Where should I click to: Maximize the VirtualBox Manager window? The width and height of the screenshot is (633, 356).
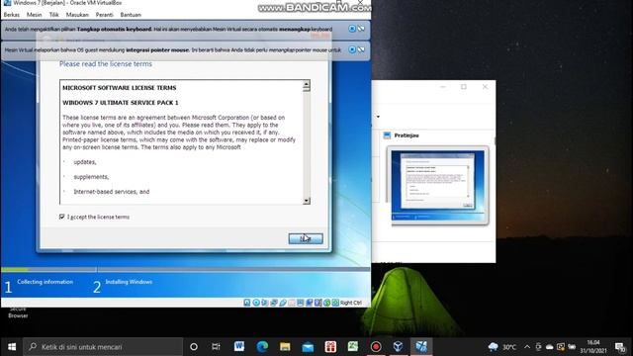point(464,87)
